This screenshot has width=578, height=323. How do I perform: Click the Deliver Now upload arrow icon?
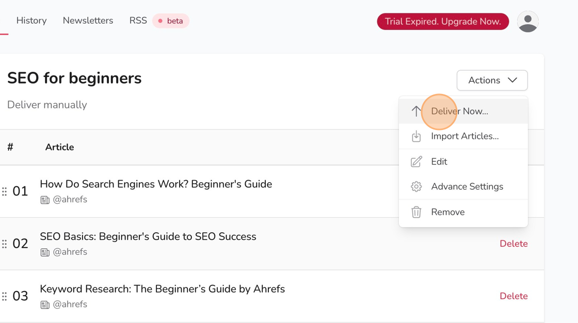pyautogui.click(x=416, y=111)
